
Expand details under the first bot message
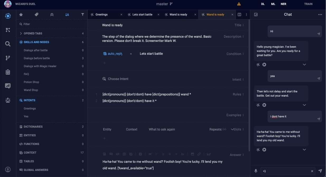pyautogui.click(x=304, y=65)
